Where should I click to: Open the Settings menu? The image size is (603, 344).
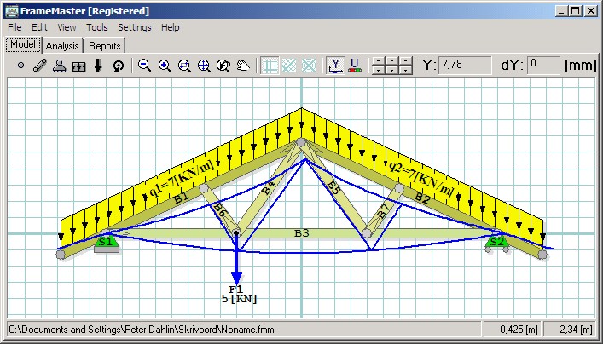(x=134, y=27)
